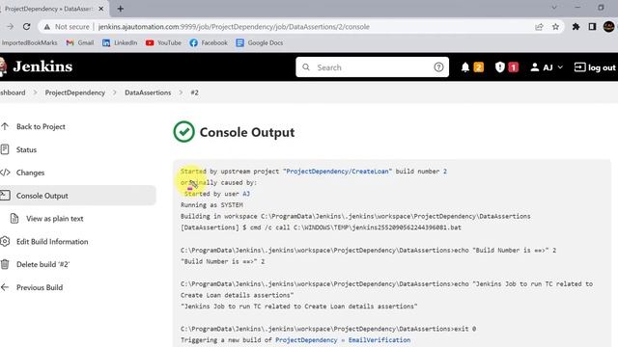Click the Back to Project up-arrow icon
This screenshot has width=618, height=347.
pyautogui.click(x=5, y=126)
